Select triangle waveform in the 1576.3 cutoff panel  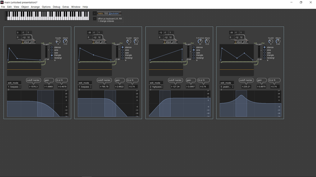[52, 55]
